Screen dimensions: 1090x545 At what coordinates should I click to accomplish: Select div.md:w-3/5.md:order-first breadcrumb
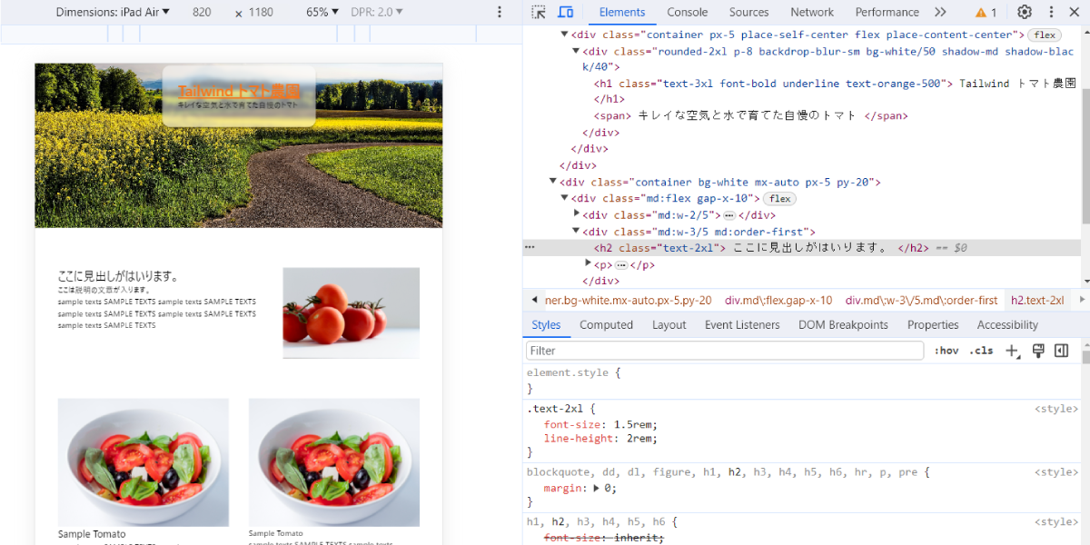(921, 300)
